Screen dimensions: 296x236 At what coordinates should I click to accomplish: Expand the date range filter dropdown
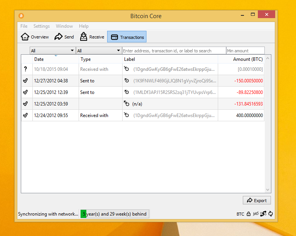(x=52, y=50)
